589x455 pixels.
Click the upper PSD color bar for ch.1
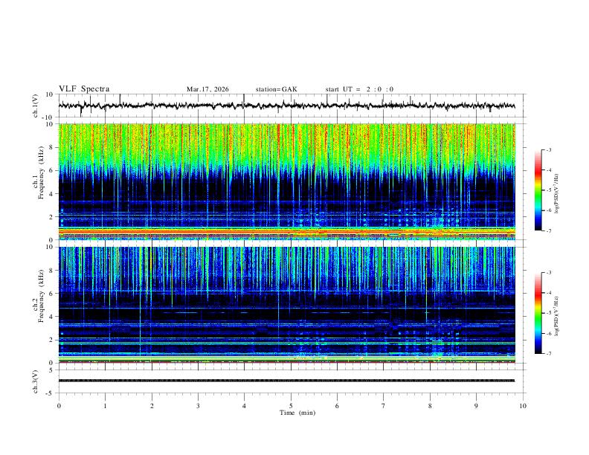pos(538,190)
